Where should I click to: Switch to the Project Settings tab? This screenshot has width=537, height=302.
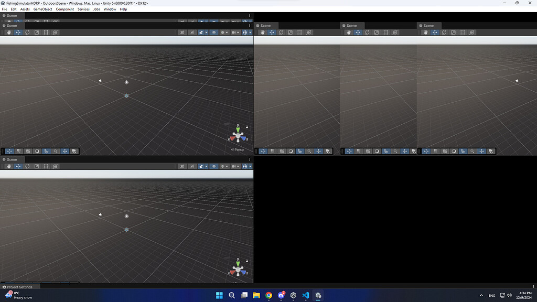[19, 287]
